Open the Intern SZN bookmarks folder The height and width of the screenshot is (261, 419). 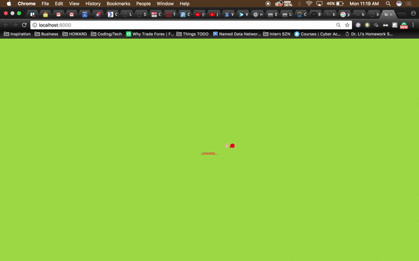pos(277,34)
